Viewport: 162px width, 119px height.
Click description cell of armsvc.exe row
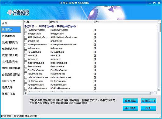95,41
